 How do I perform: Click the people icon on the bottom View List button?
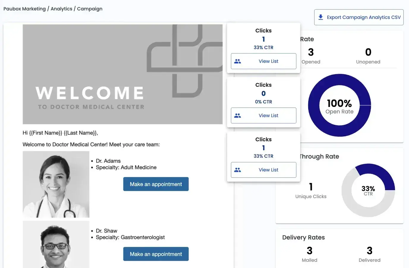tap(237, 170)
